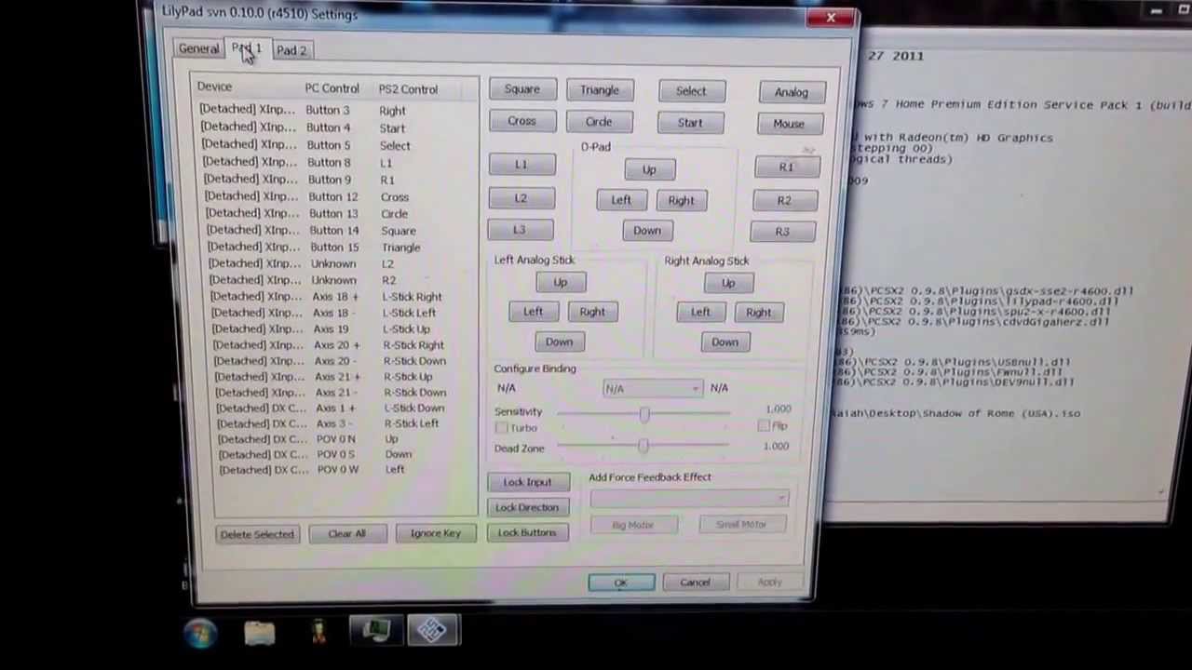
Task: Toggle the Turbo checkbox
Action: (x=502, y=428)
